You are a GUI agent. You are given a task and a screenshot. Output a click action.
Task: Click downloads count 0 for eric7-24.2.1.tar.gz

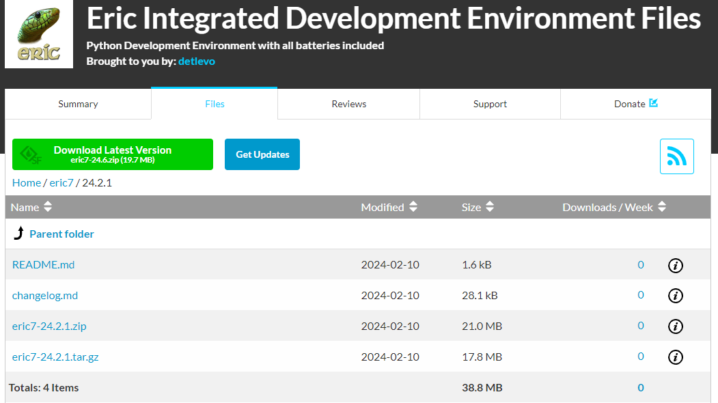click(641, 357)
